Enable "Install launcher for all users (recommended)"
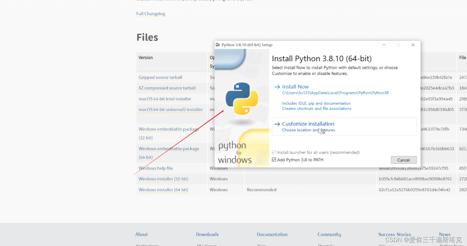Viewport: 467px width, 246px height. click(274, 152)
